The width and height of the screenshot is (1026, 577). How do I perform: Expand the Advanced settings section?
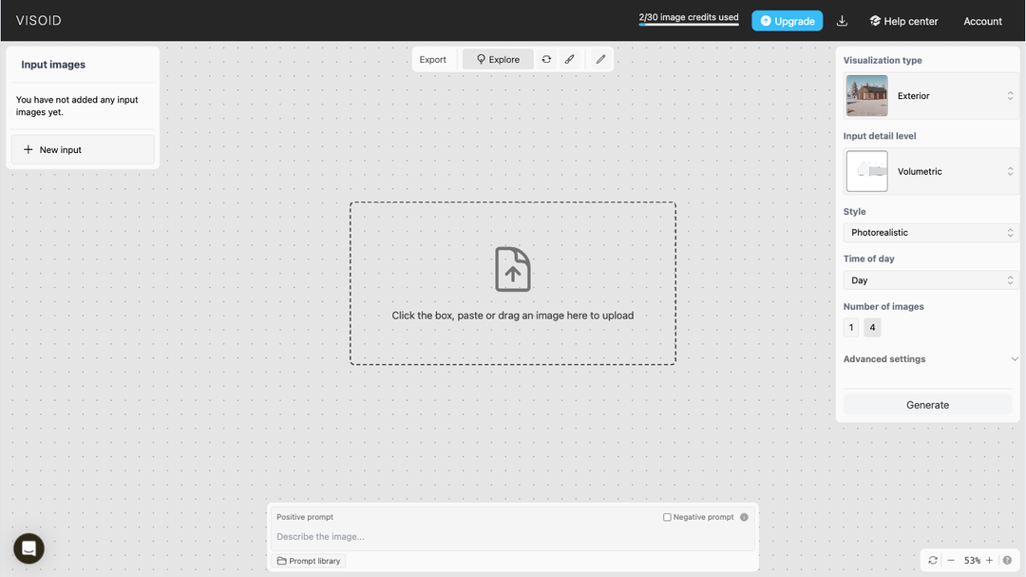[x=929, y=358]
